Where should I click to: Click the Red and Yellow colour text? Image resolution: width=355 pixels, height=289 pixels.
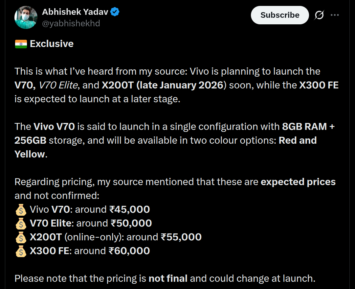(x=297, y=140)
